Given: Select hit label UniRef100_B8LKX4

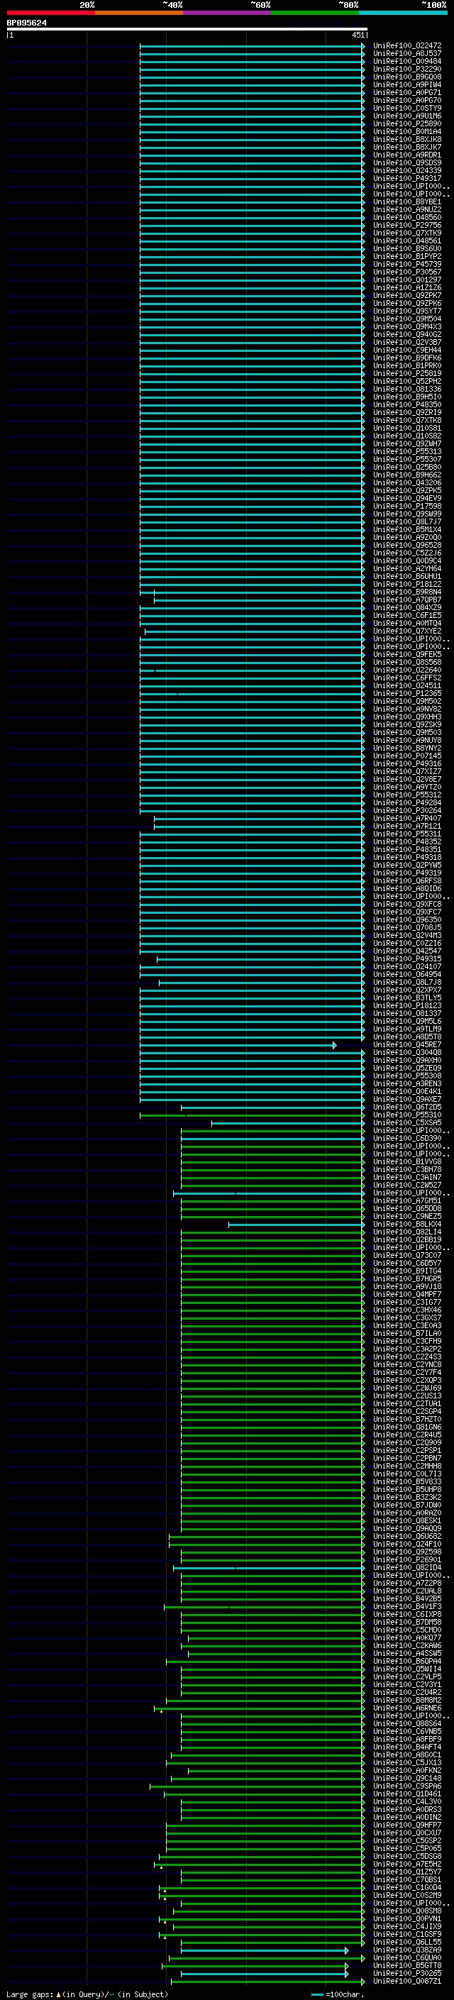Looking at the screenshot, I should point(407,1225).
